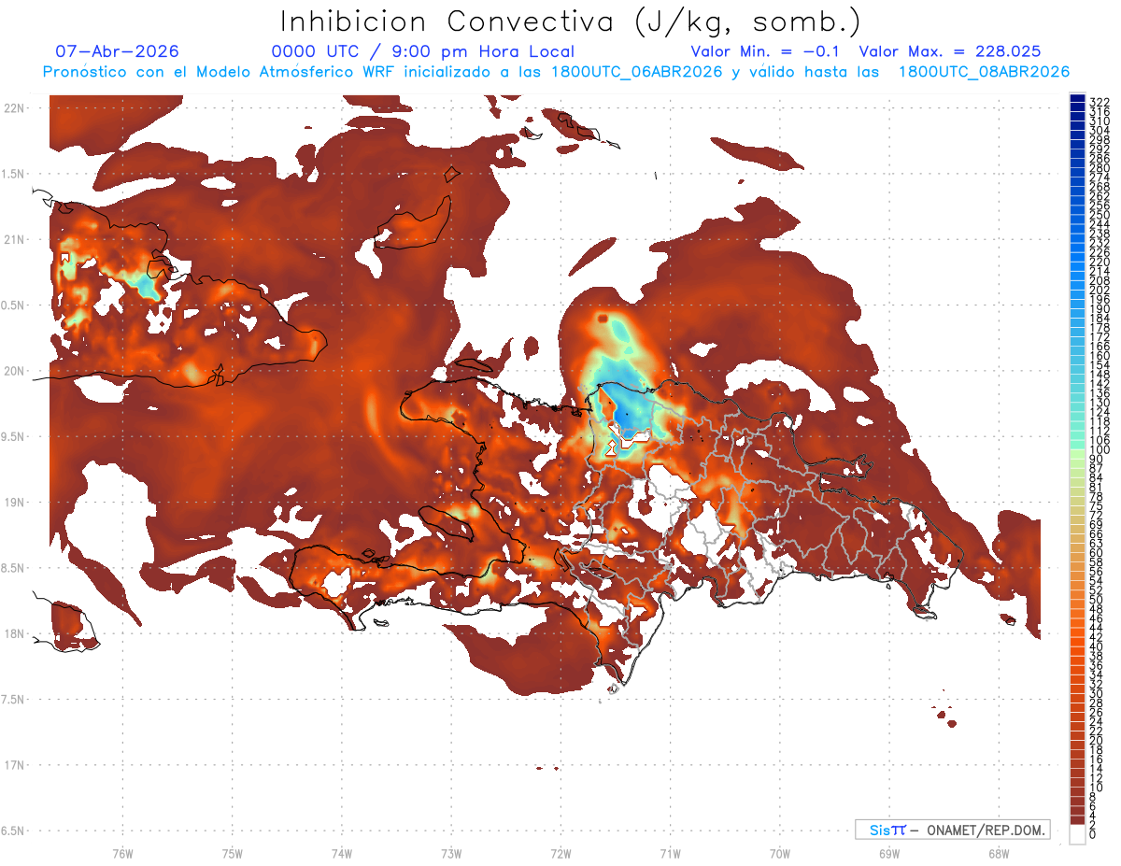Click the 76W longitude axis label
1121x866 pixels.
[x=122, y=852]
